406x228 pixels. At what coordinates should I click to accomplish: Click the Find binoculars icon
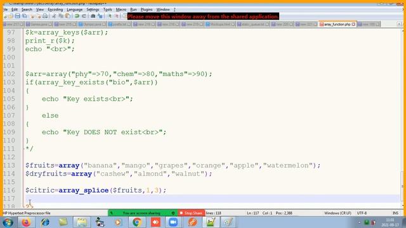pos(93,16)
